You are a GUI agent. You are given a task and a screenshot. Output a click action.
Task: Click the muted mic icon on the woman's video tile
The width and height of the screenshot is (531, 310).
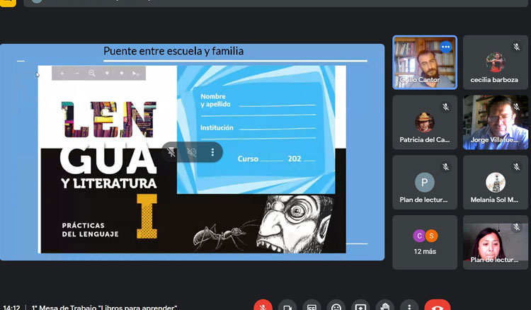[x=516, y=227]
